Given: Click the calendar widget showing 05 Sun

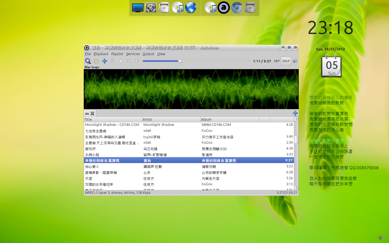Looking at the screenshot, I should pyautogui.click(x=331, y=66).
